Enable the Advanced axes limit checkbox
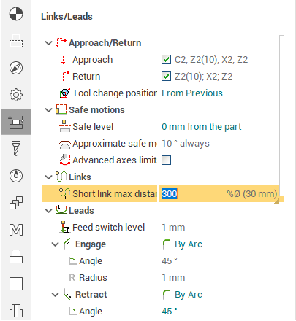Screen dimensions: 296x321 tap(166, 160)
